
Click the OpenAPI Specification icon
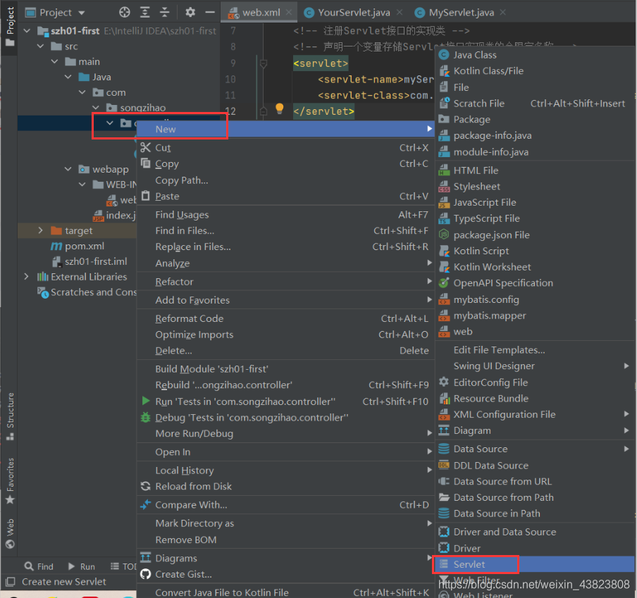(444, 283)
